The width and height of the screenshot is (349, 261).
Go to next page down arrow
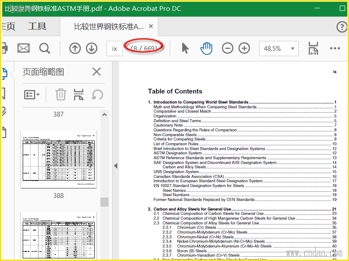click(x=92, y=48)
